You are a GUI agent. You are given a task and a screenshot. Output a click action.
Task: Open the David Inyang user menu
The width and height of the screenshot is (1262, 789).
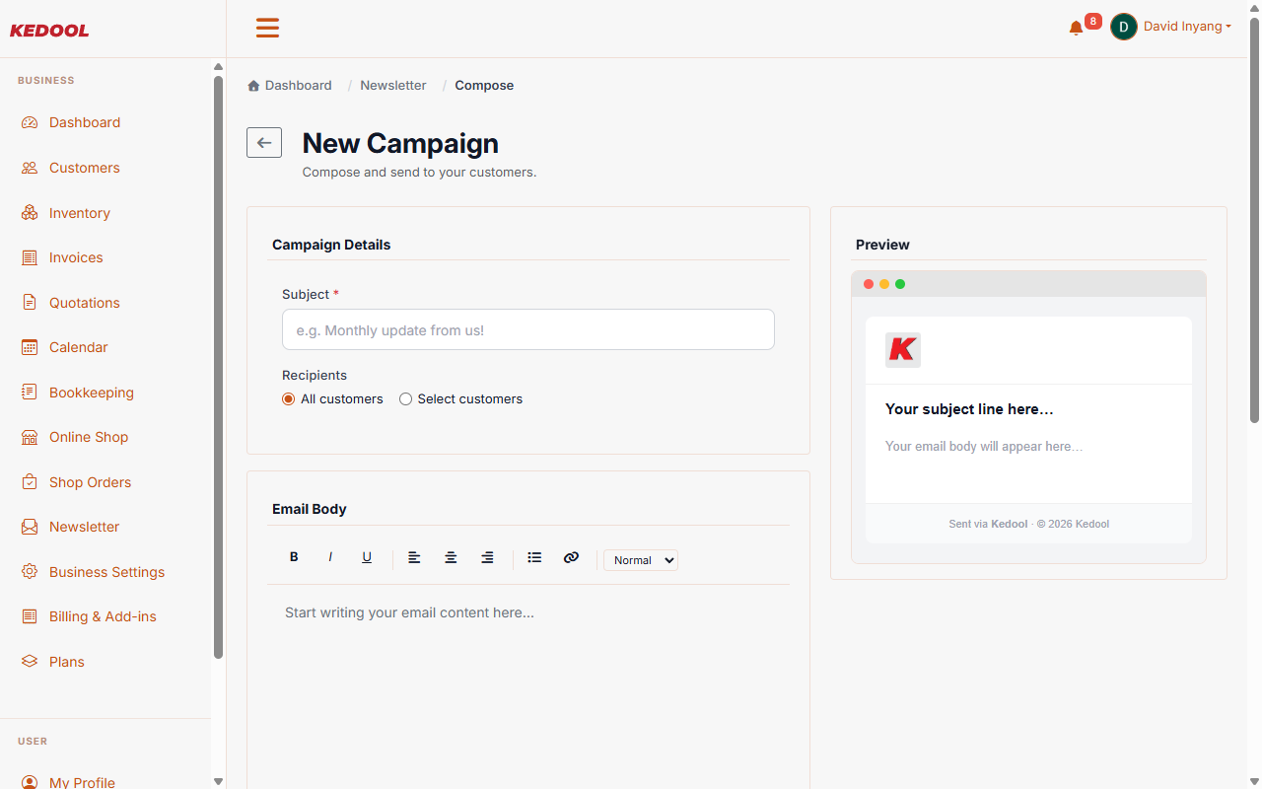pyautogui.click(x=1187, y=27)
